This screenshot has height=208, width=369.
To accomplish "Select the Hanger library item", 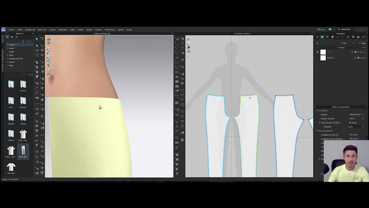I will 11,52.
